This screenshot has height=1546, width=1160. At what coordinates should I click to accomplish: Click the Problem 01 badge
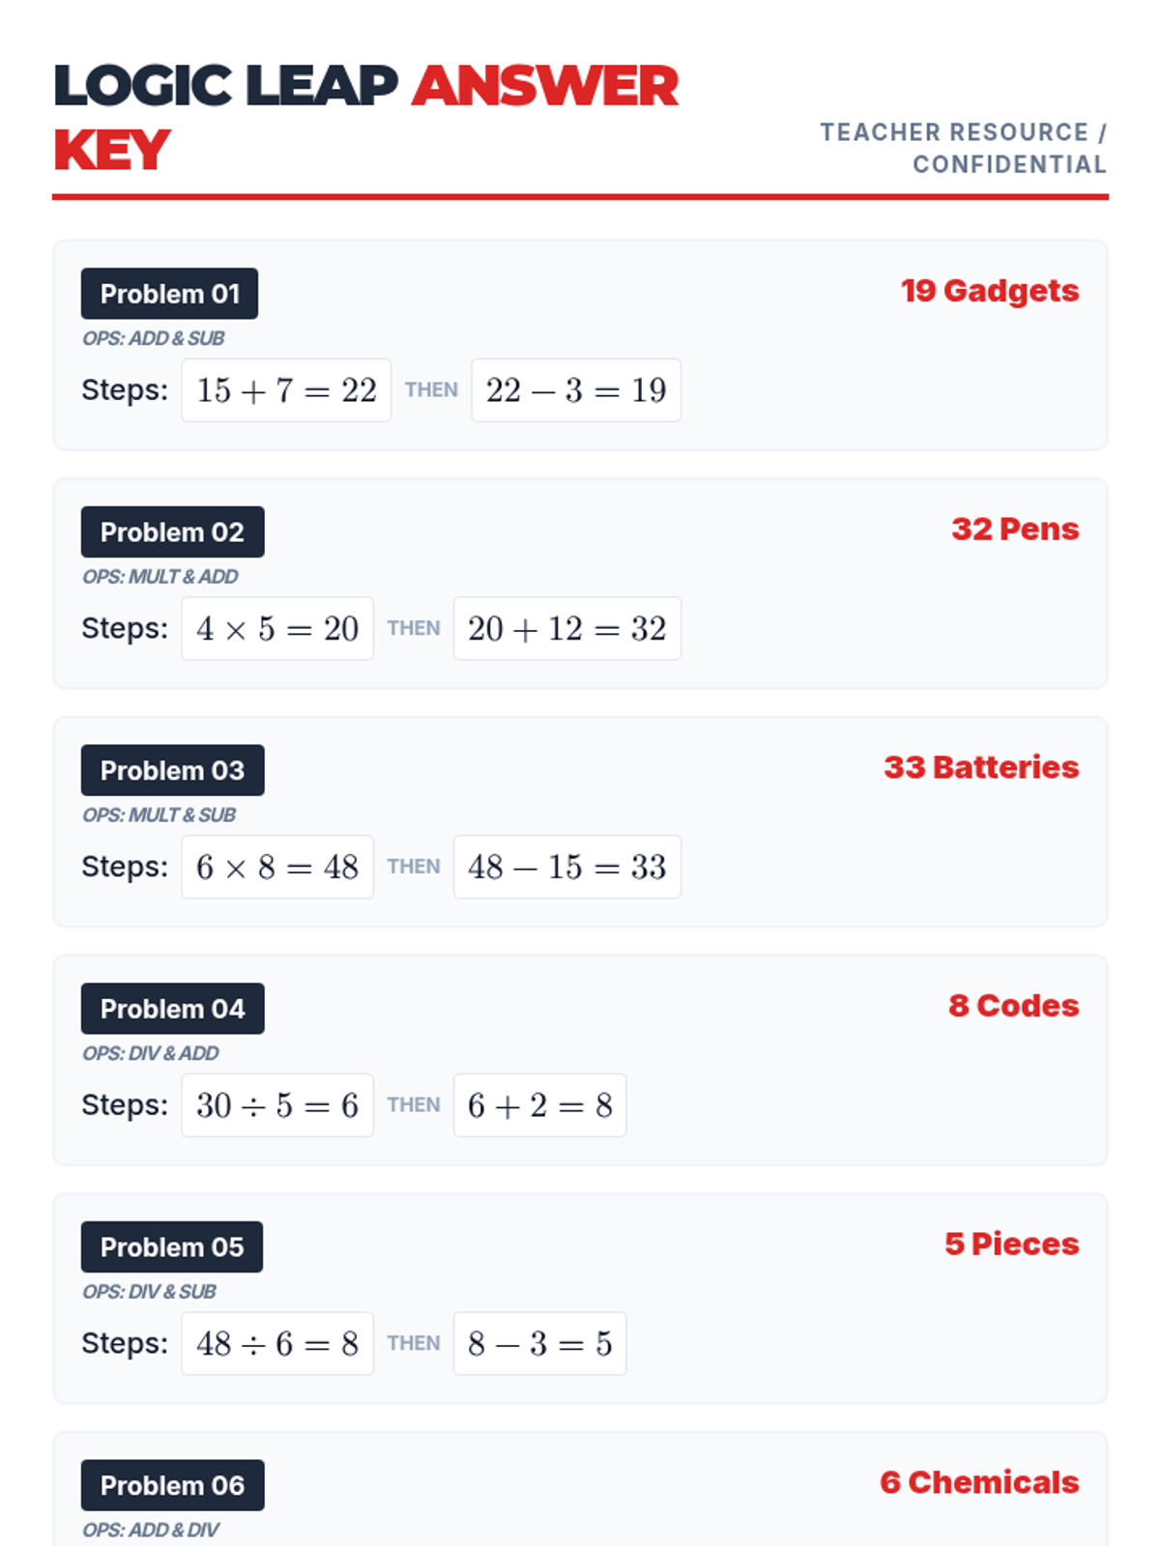click(169, 294)
